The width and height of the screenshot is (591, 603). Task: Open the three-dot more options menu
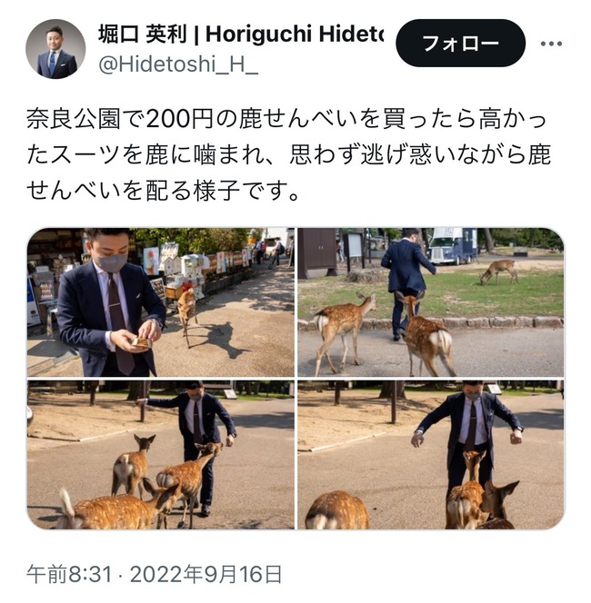[x=551, y=44]
